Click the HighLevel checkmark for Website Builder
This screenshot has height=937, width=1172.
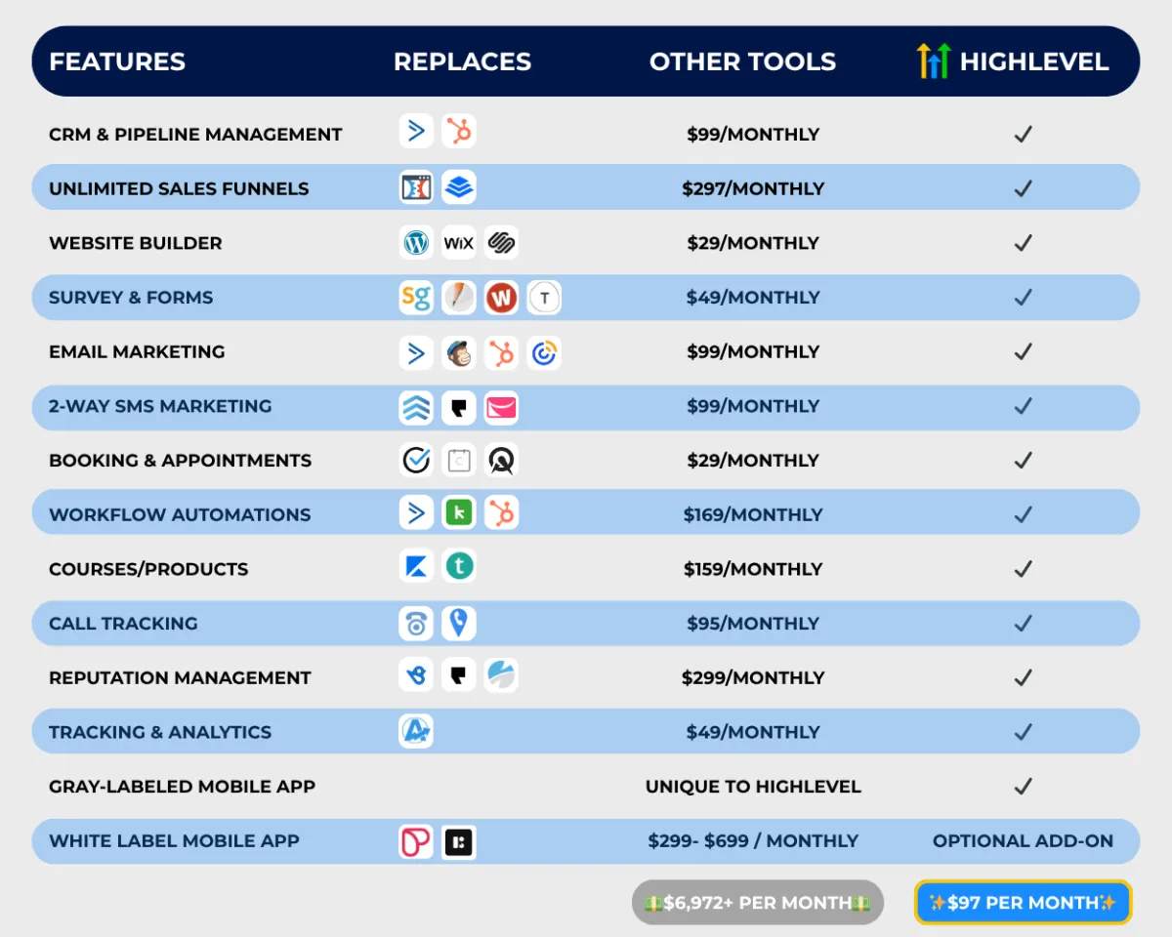coord(1023,243)
